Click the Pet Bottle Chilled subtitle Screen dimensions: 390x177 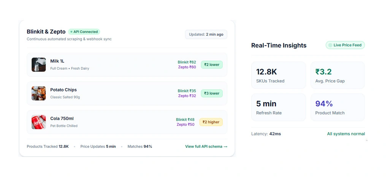(64, 126)
